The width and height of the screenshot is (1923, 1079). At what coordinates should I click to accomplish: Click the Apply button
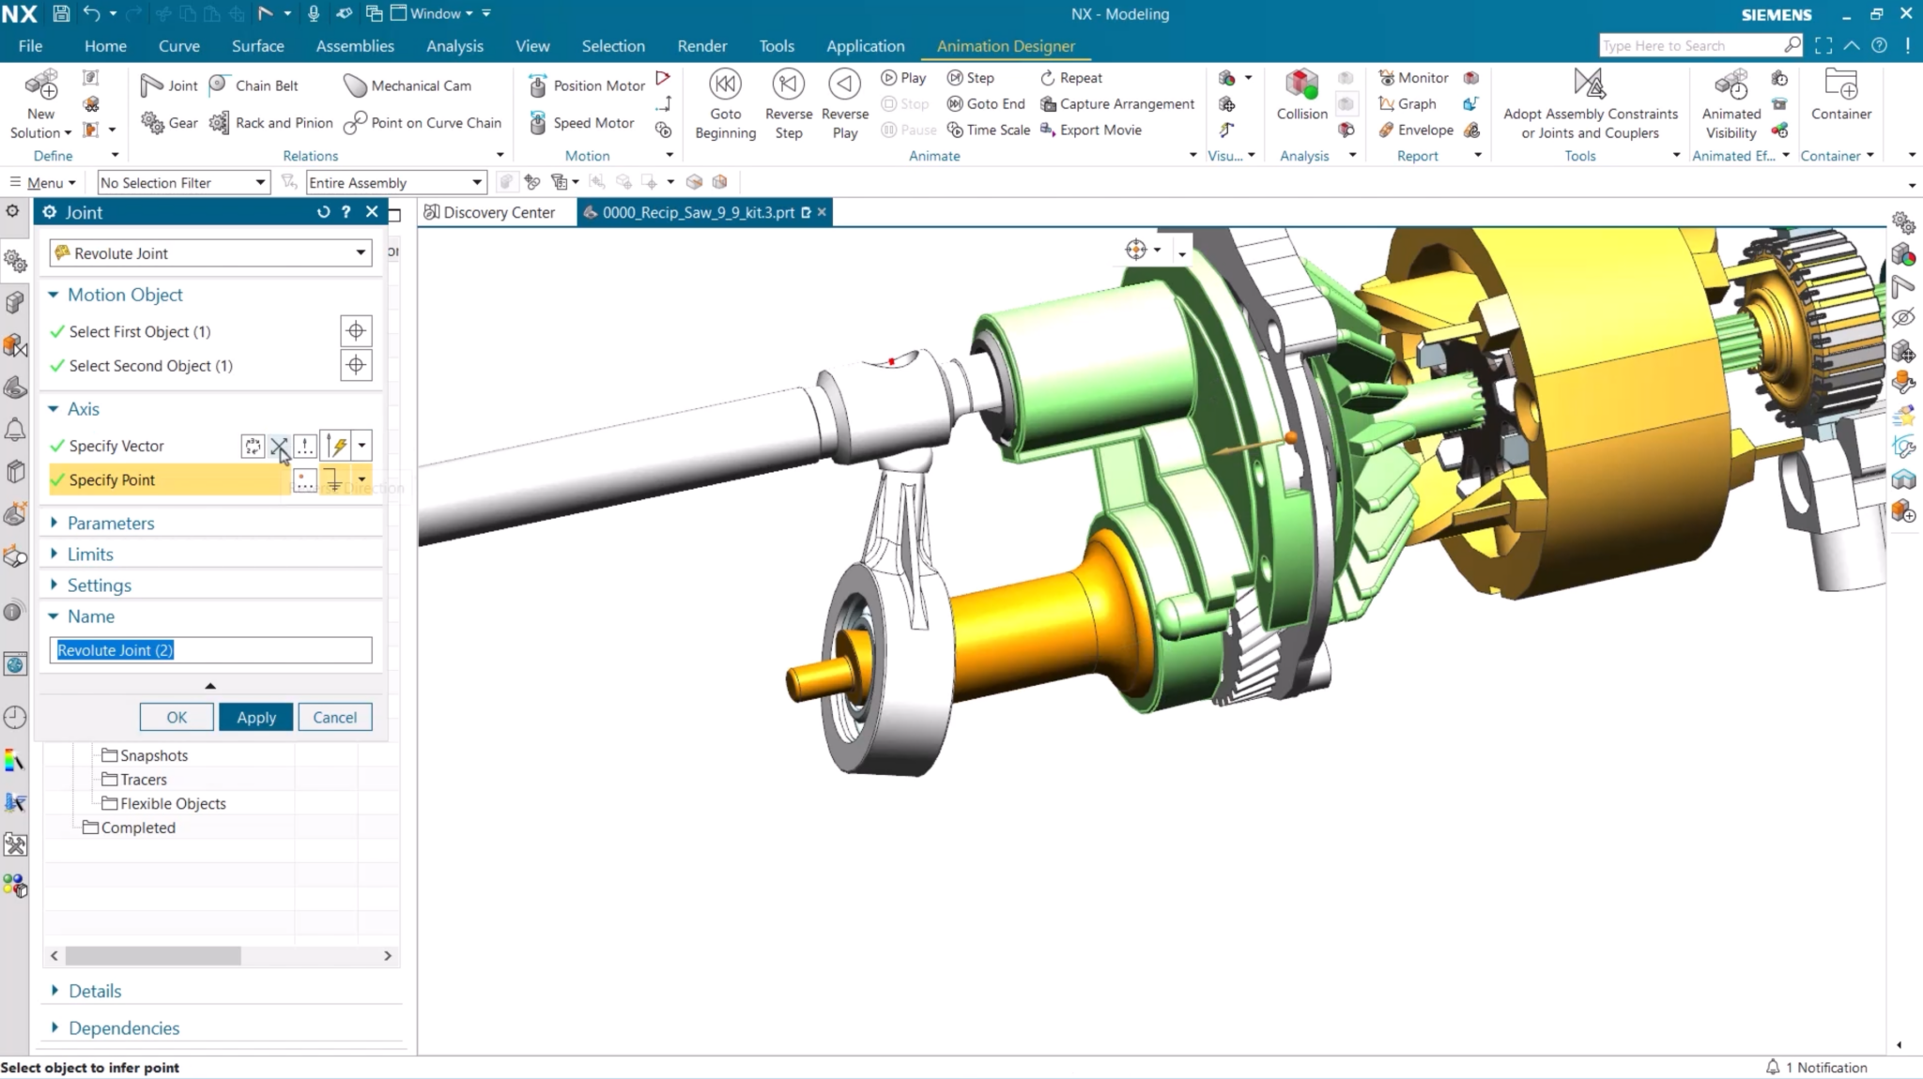(x=255, y=717)
